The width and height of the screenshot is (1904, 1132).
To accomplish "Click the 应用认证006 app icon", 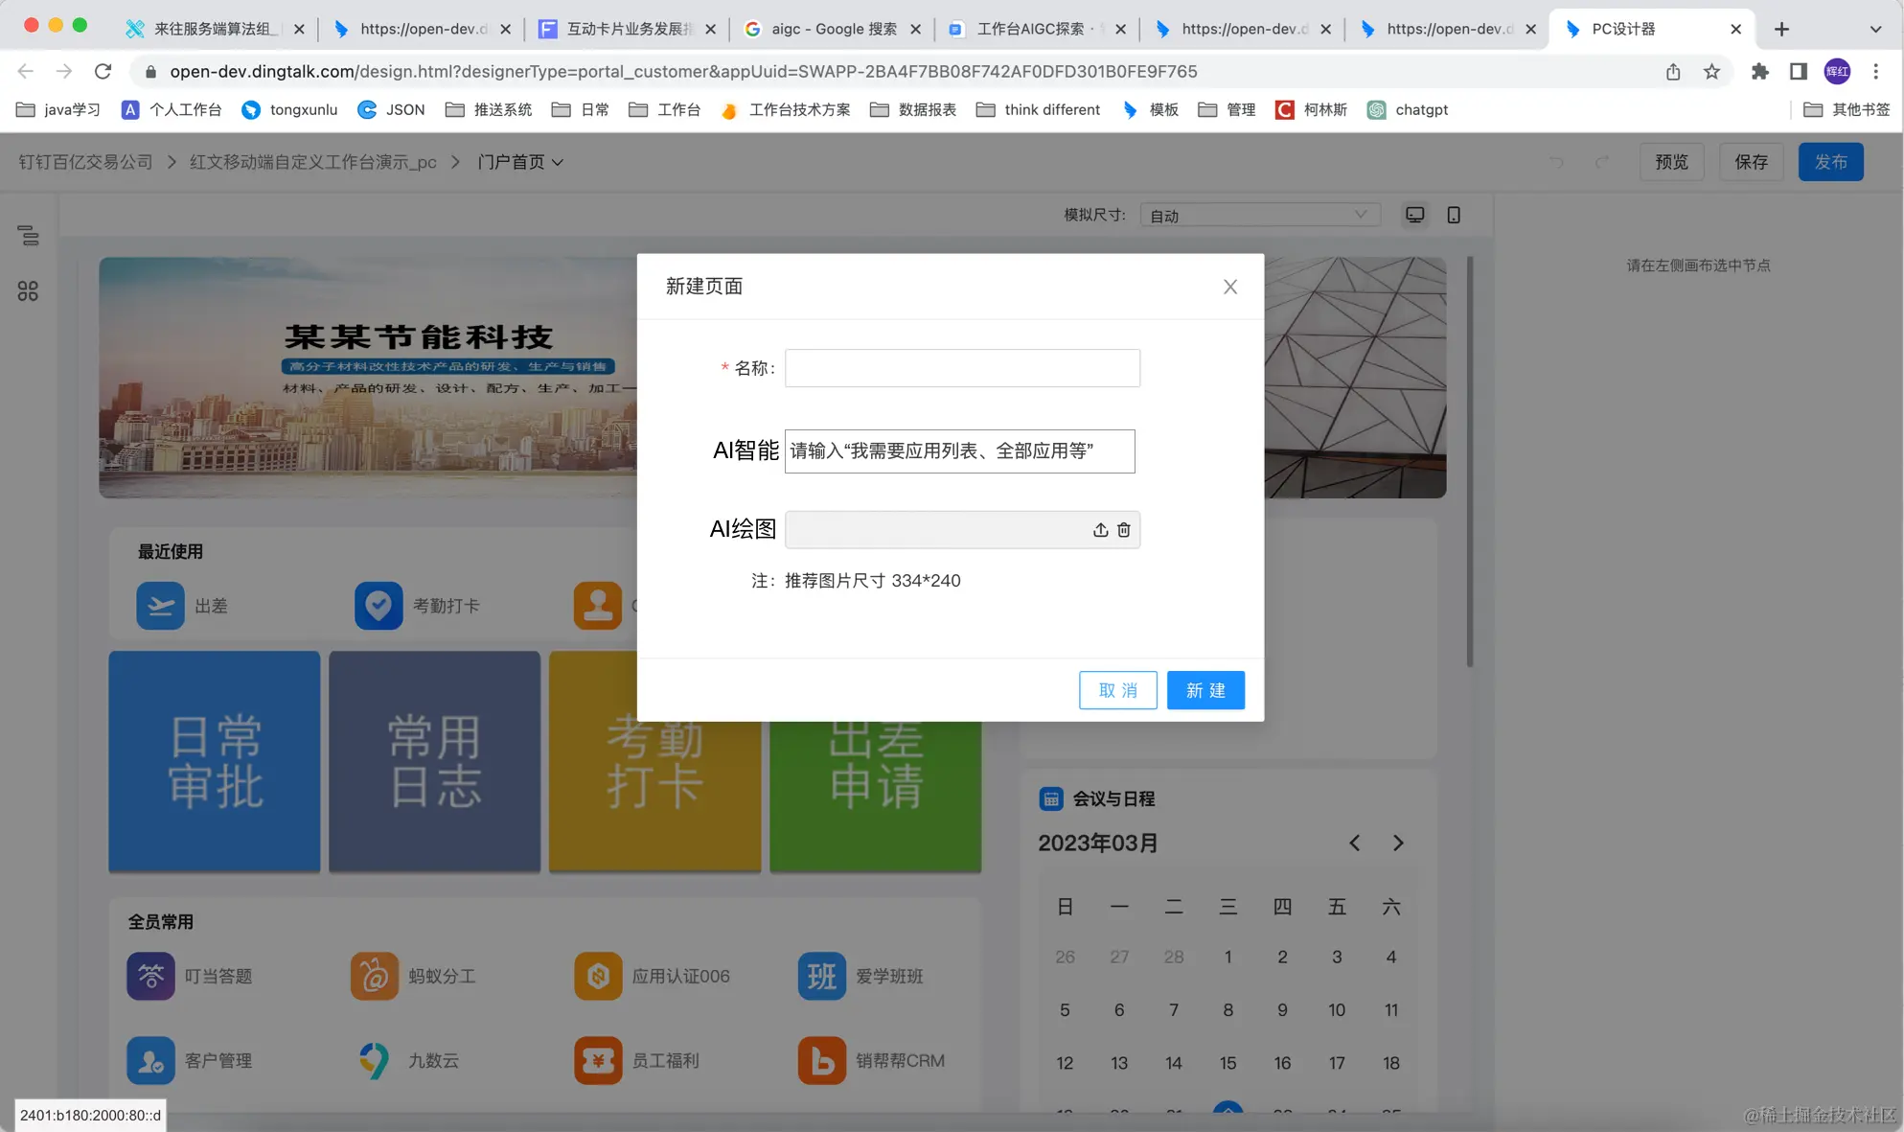I will point(598,976).
